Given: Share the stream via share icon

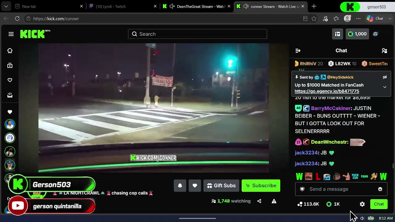Looking at the screenshot, I should pyautogui.click(x=259, y=201).
